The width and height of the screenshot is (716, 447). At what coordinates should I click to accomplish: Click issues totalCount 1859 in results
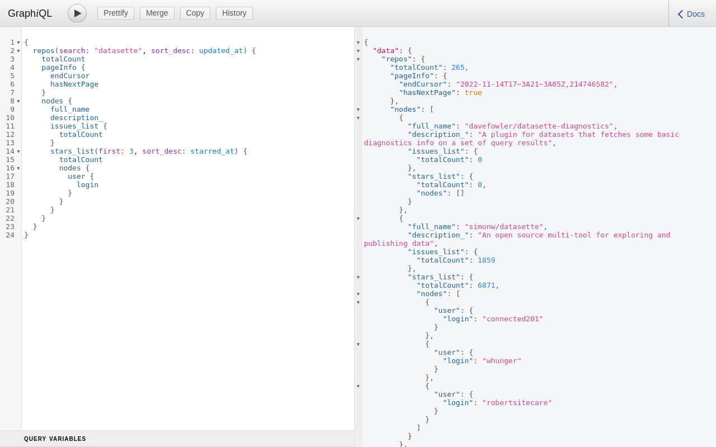point(486,260)
